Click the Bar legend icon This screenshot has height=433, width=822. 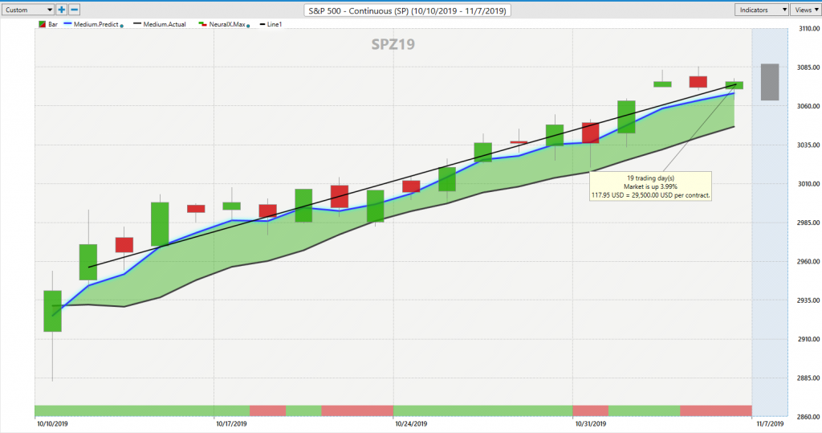(42, 24)
